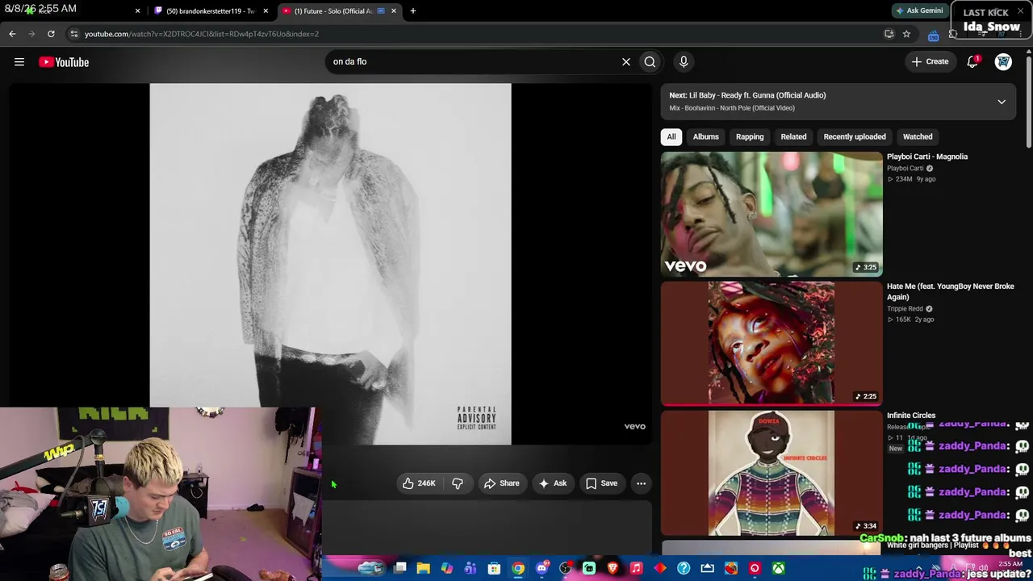Open Google Chrome from the taskbar
Image resolution: width=1033 pixels, height=581 pixels.
click(518, 569)
